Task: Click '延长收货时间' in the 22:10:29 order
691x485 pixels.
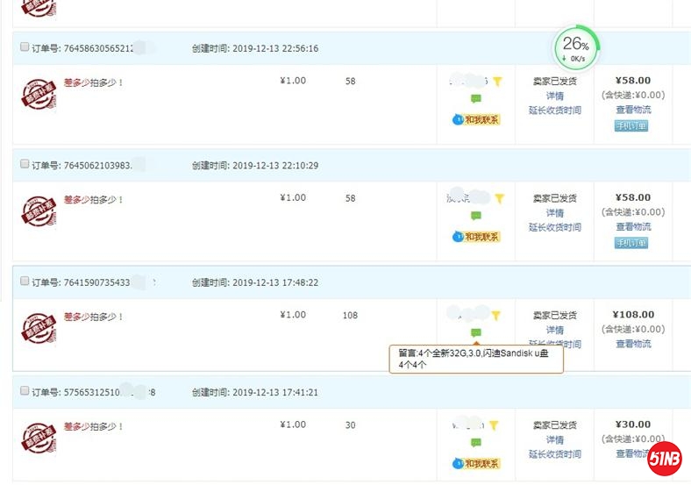Action: coord(554,227)
